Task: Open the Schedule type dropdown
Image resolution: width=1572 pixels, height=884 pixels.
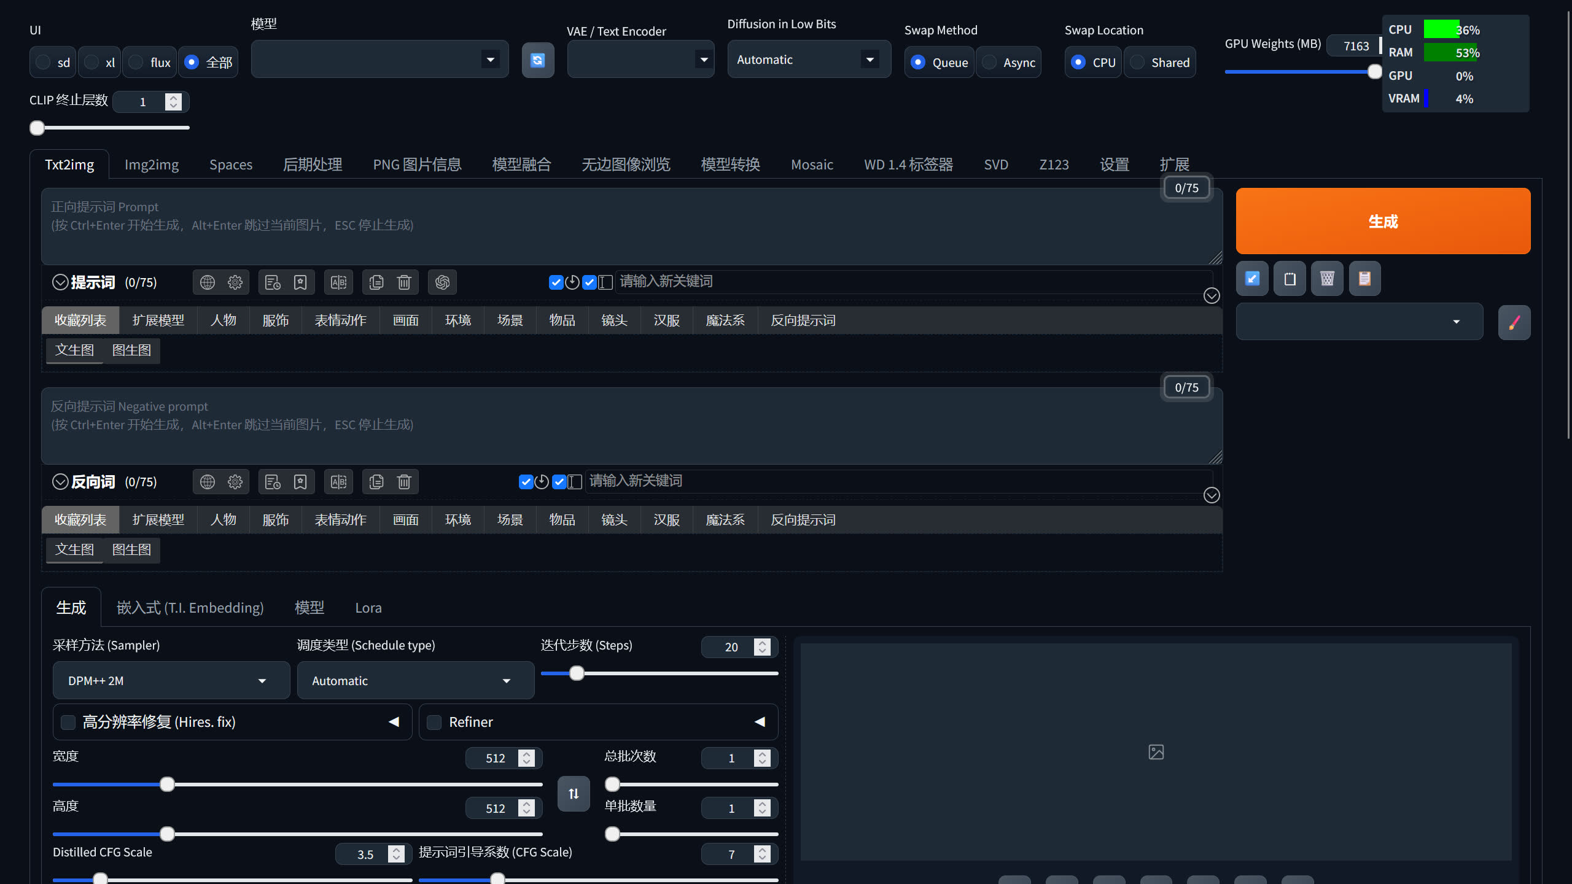Action: click(x=416, y=680)
